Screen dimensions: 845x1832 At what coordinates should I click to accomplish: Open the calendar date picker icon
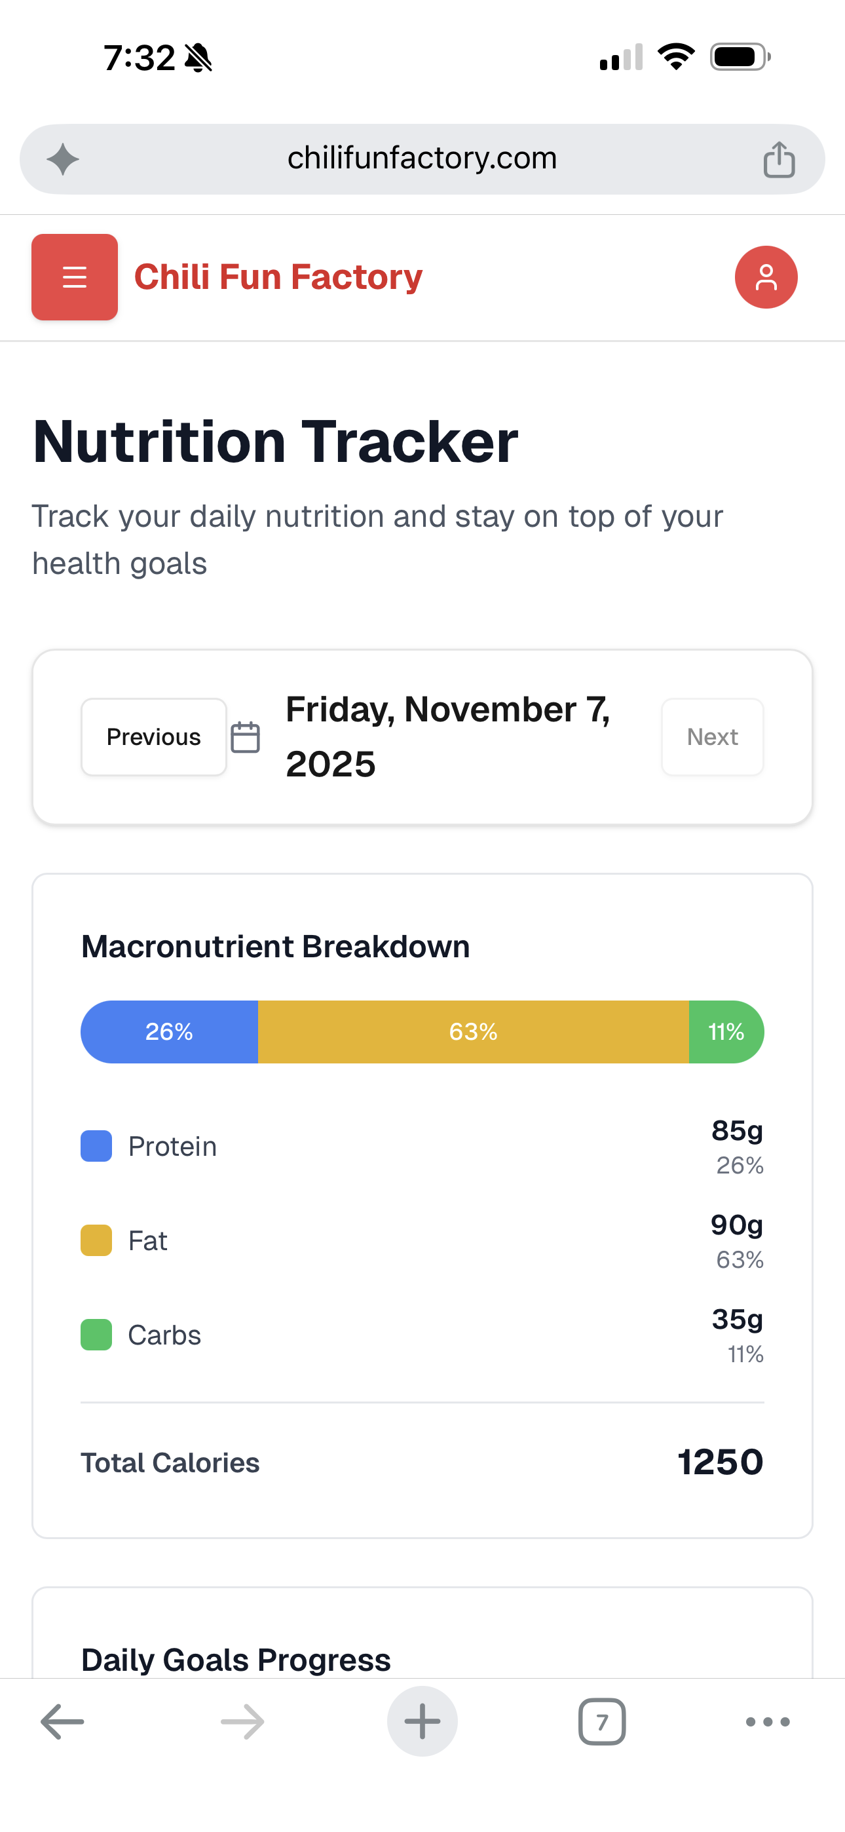click(246, 736)
